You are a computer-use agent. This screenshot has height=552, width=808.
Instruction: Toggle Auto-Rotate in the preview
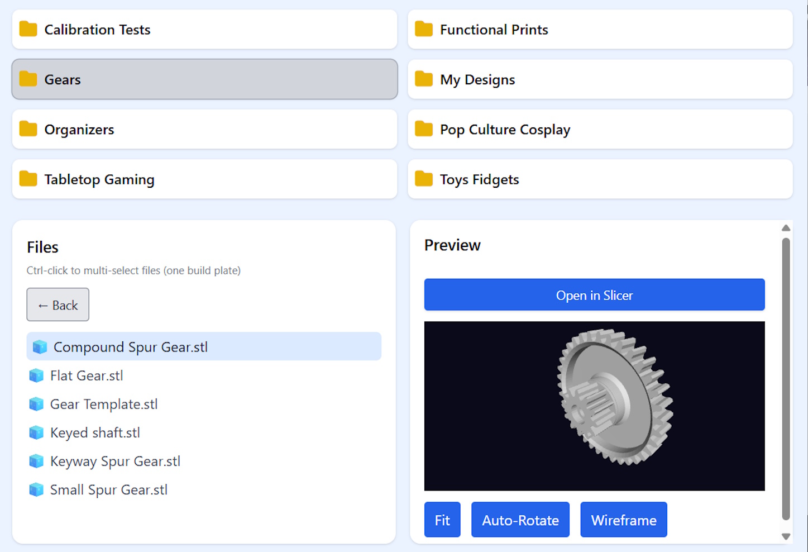click(x=520, y=520)
